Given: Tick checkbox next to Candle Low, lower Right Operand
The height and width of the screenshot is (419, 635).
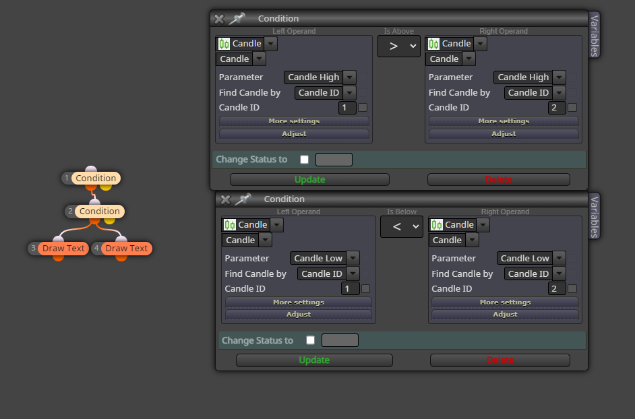Looking at the screenshot, I should click(572, 258).
